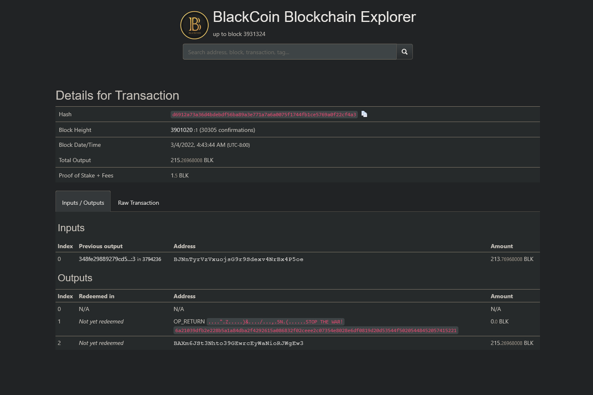The width and height of the screenshot is (593, 395).
Task: Open block 3794236 link in inputs
Action: [152, 259]
